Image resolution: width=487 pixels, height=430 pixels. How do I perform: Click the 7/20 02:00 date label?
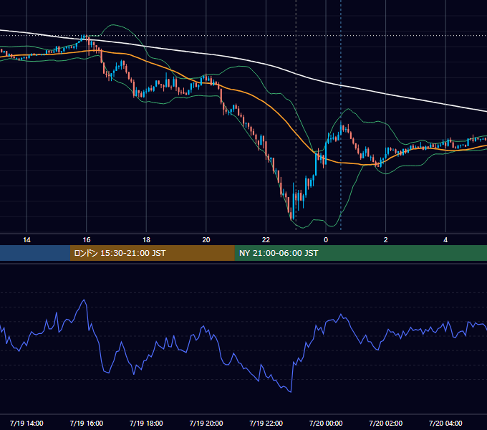386,423
